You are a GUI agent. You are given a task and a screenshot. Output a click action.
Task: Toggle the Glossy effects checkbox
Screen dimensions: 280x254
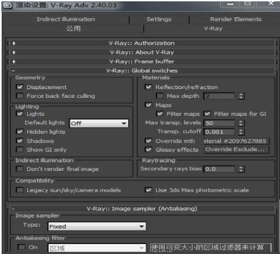(149, 150)
